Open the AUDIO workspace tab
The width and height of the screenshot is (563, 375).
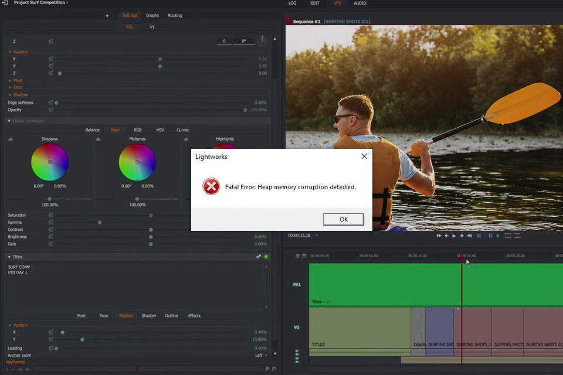(359, 3)
